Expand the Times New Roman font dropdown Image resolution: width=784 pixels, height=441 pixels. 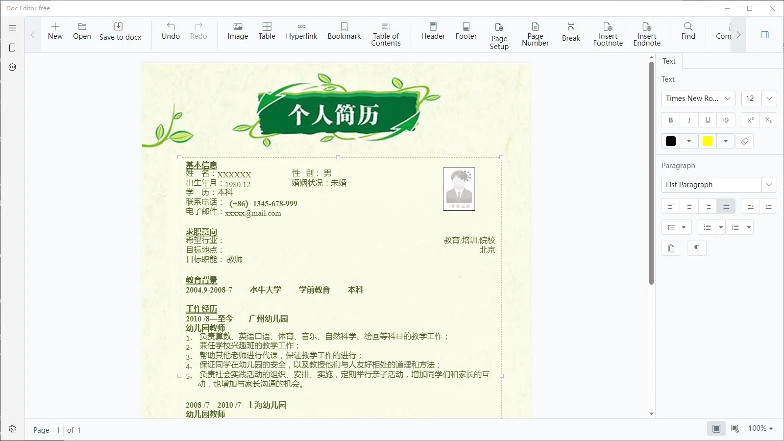click(x=728, y=98)
